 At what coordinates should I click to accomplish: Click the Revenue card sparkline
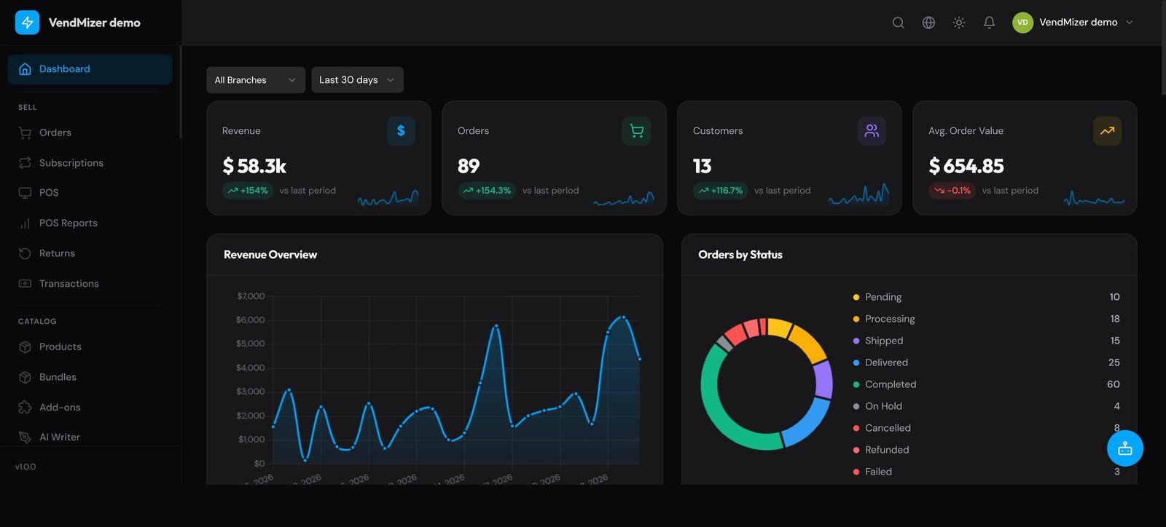(388, 197)
